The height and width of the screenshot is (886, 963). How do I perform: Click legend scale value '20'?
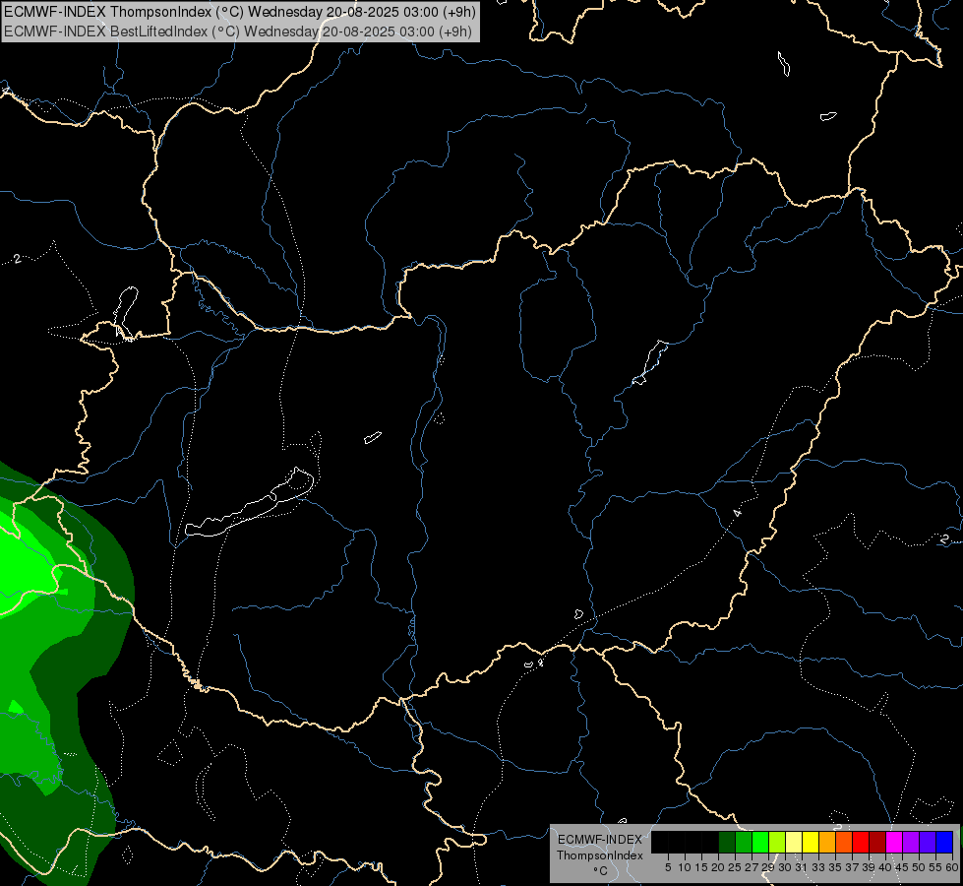click(718, 867)
